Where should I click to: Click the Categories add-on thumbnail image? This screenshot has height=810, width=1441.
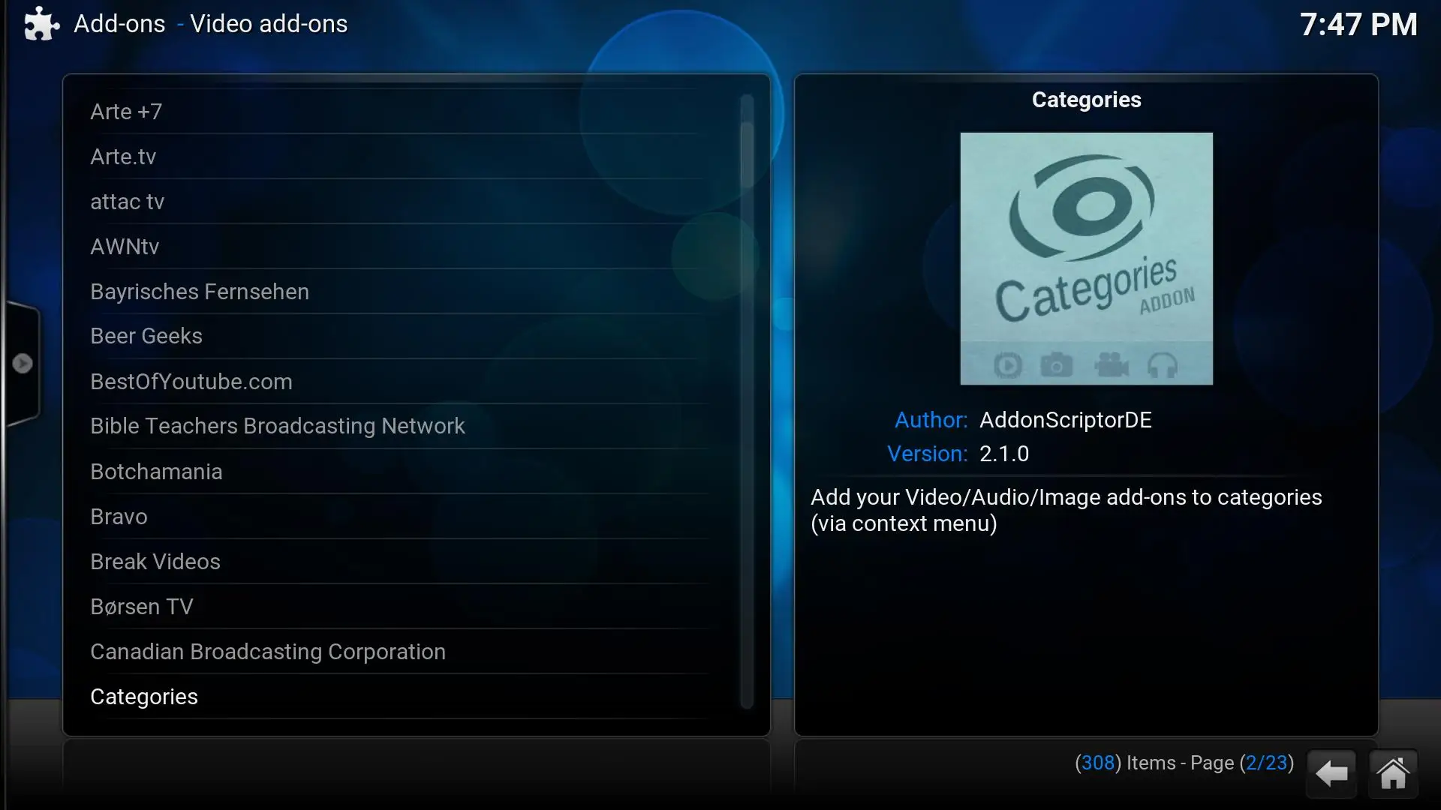tap(1086, 259)
